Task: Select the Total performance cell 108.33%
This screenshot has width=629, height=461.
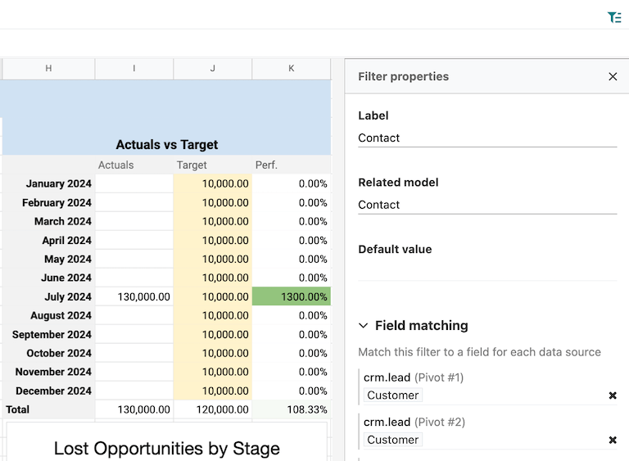Action: click(292, 409)
